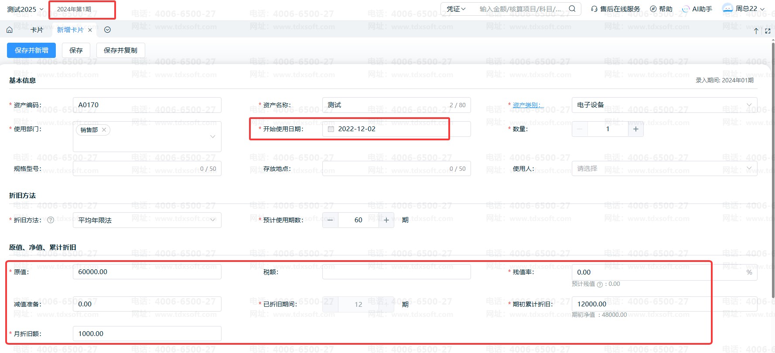This screenshot has width=775, height=353.
Task: Click the 资产类别 label link
Action: tap(526, 105)
